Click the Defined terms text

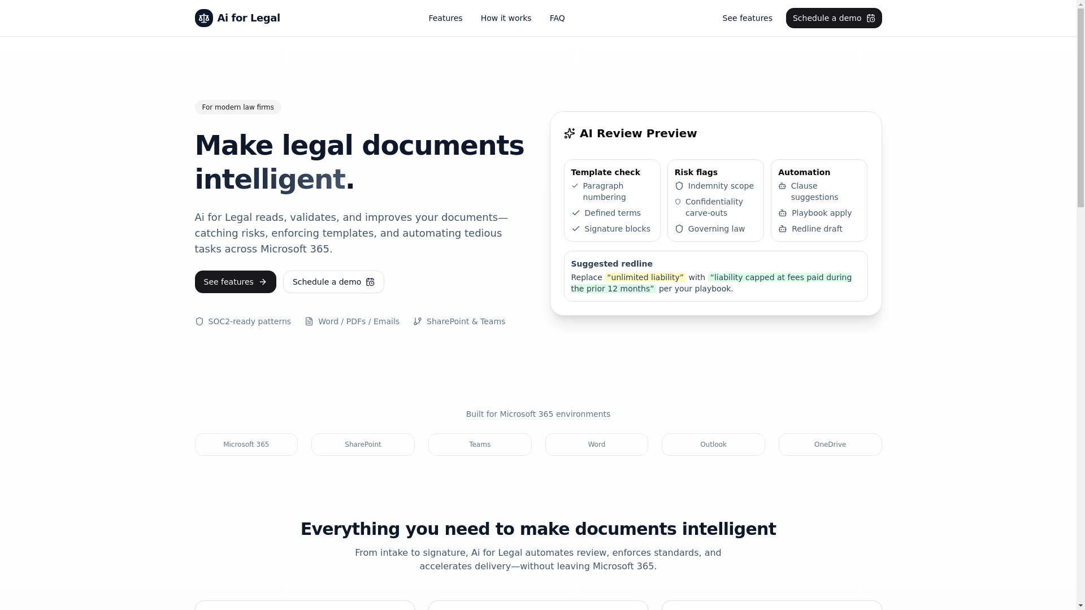pos(613,213)
